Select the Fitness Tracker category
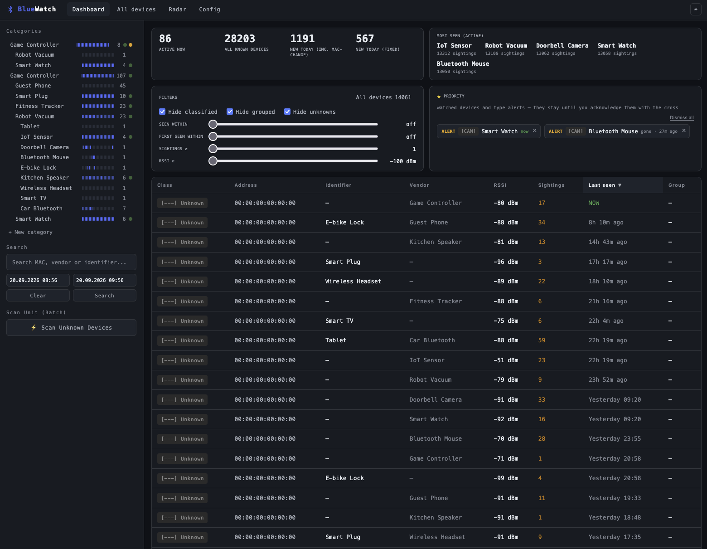Viewport: 707px width, 549px height. [39, 106]
